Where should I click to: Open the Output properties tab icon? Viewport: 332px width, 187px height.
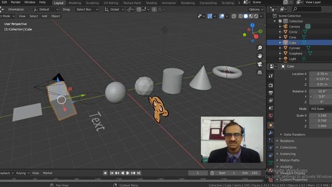coord(271,93)
